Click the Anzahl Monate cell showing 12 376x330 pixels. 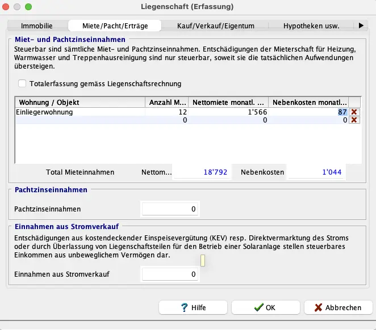(167, 112)
